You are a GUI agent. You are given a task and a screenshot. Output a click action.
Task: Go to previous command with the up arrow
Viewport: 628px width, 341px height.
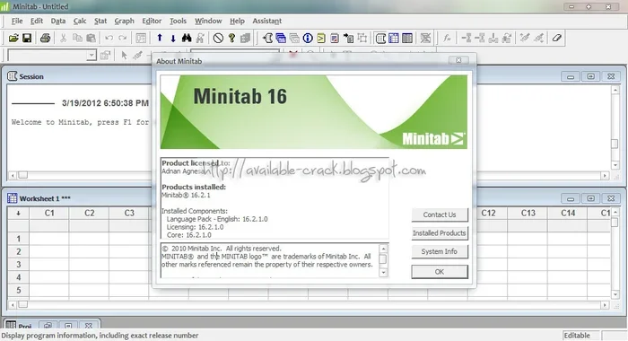pos(160,38)
